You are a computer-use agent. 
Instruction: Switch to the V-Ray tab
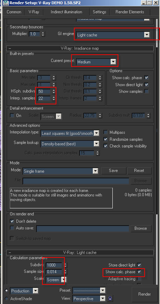(x=34, y=12)
